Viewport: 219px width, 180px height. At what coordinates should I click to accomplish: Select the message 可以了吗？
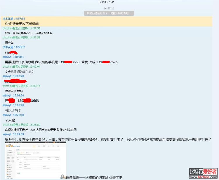pyautogui.click(x=13, y=110)
